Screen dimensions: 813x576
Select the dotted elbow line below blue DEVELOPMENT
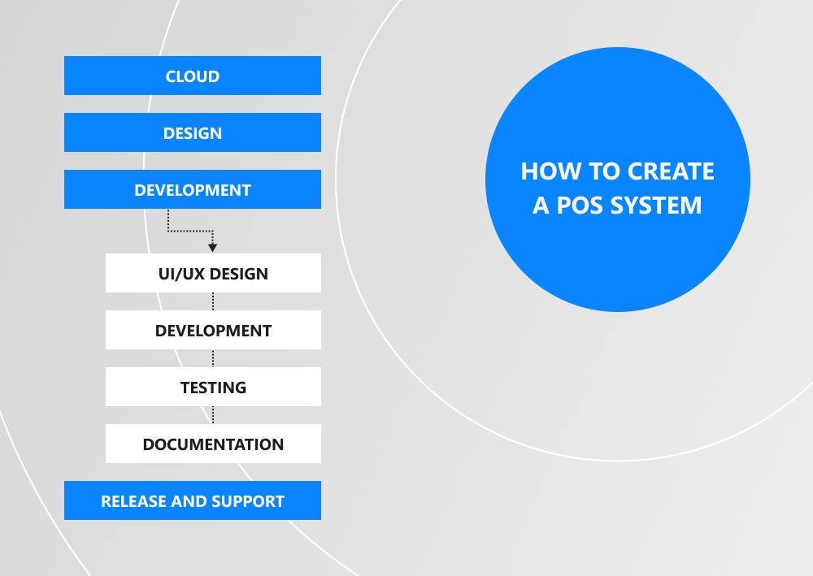point(189,232)
